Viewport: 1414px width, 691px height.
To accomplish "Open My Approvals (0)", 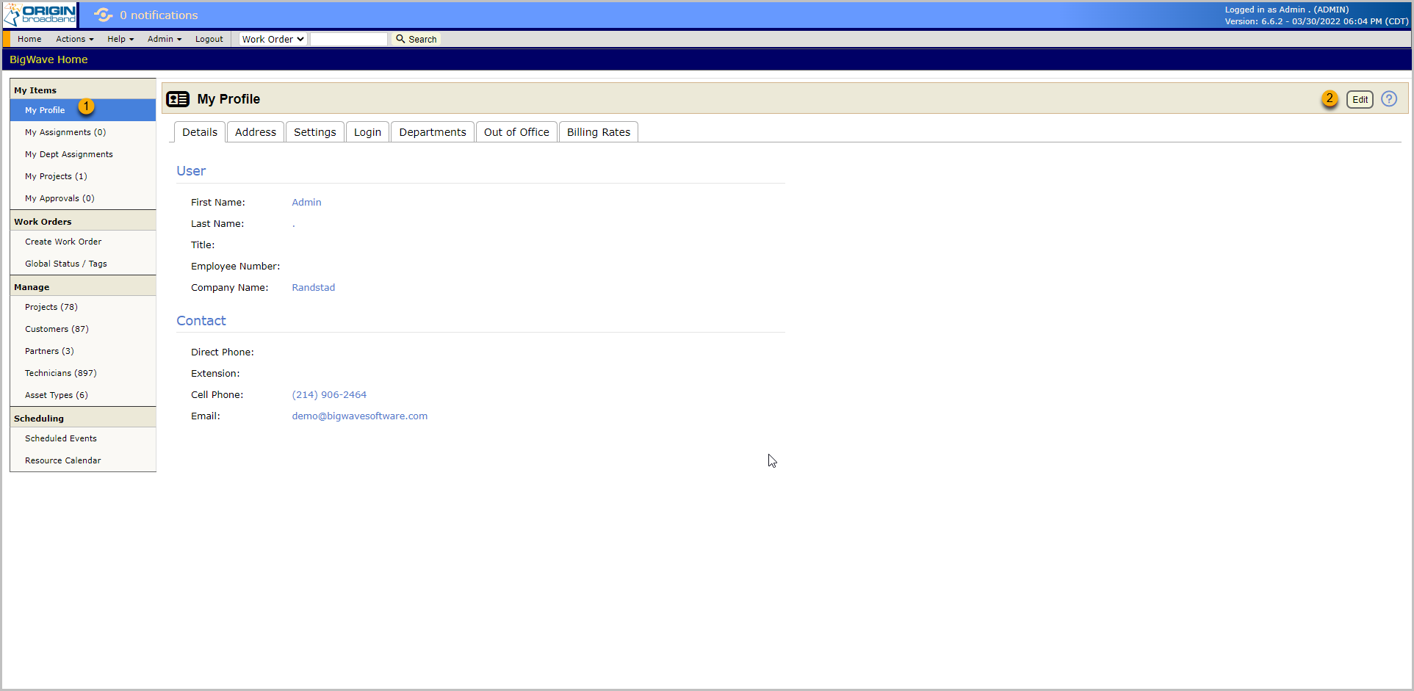I will pos(83,198).
